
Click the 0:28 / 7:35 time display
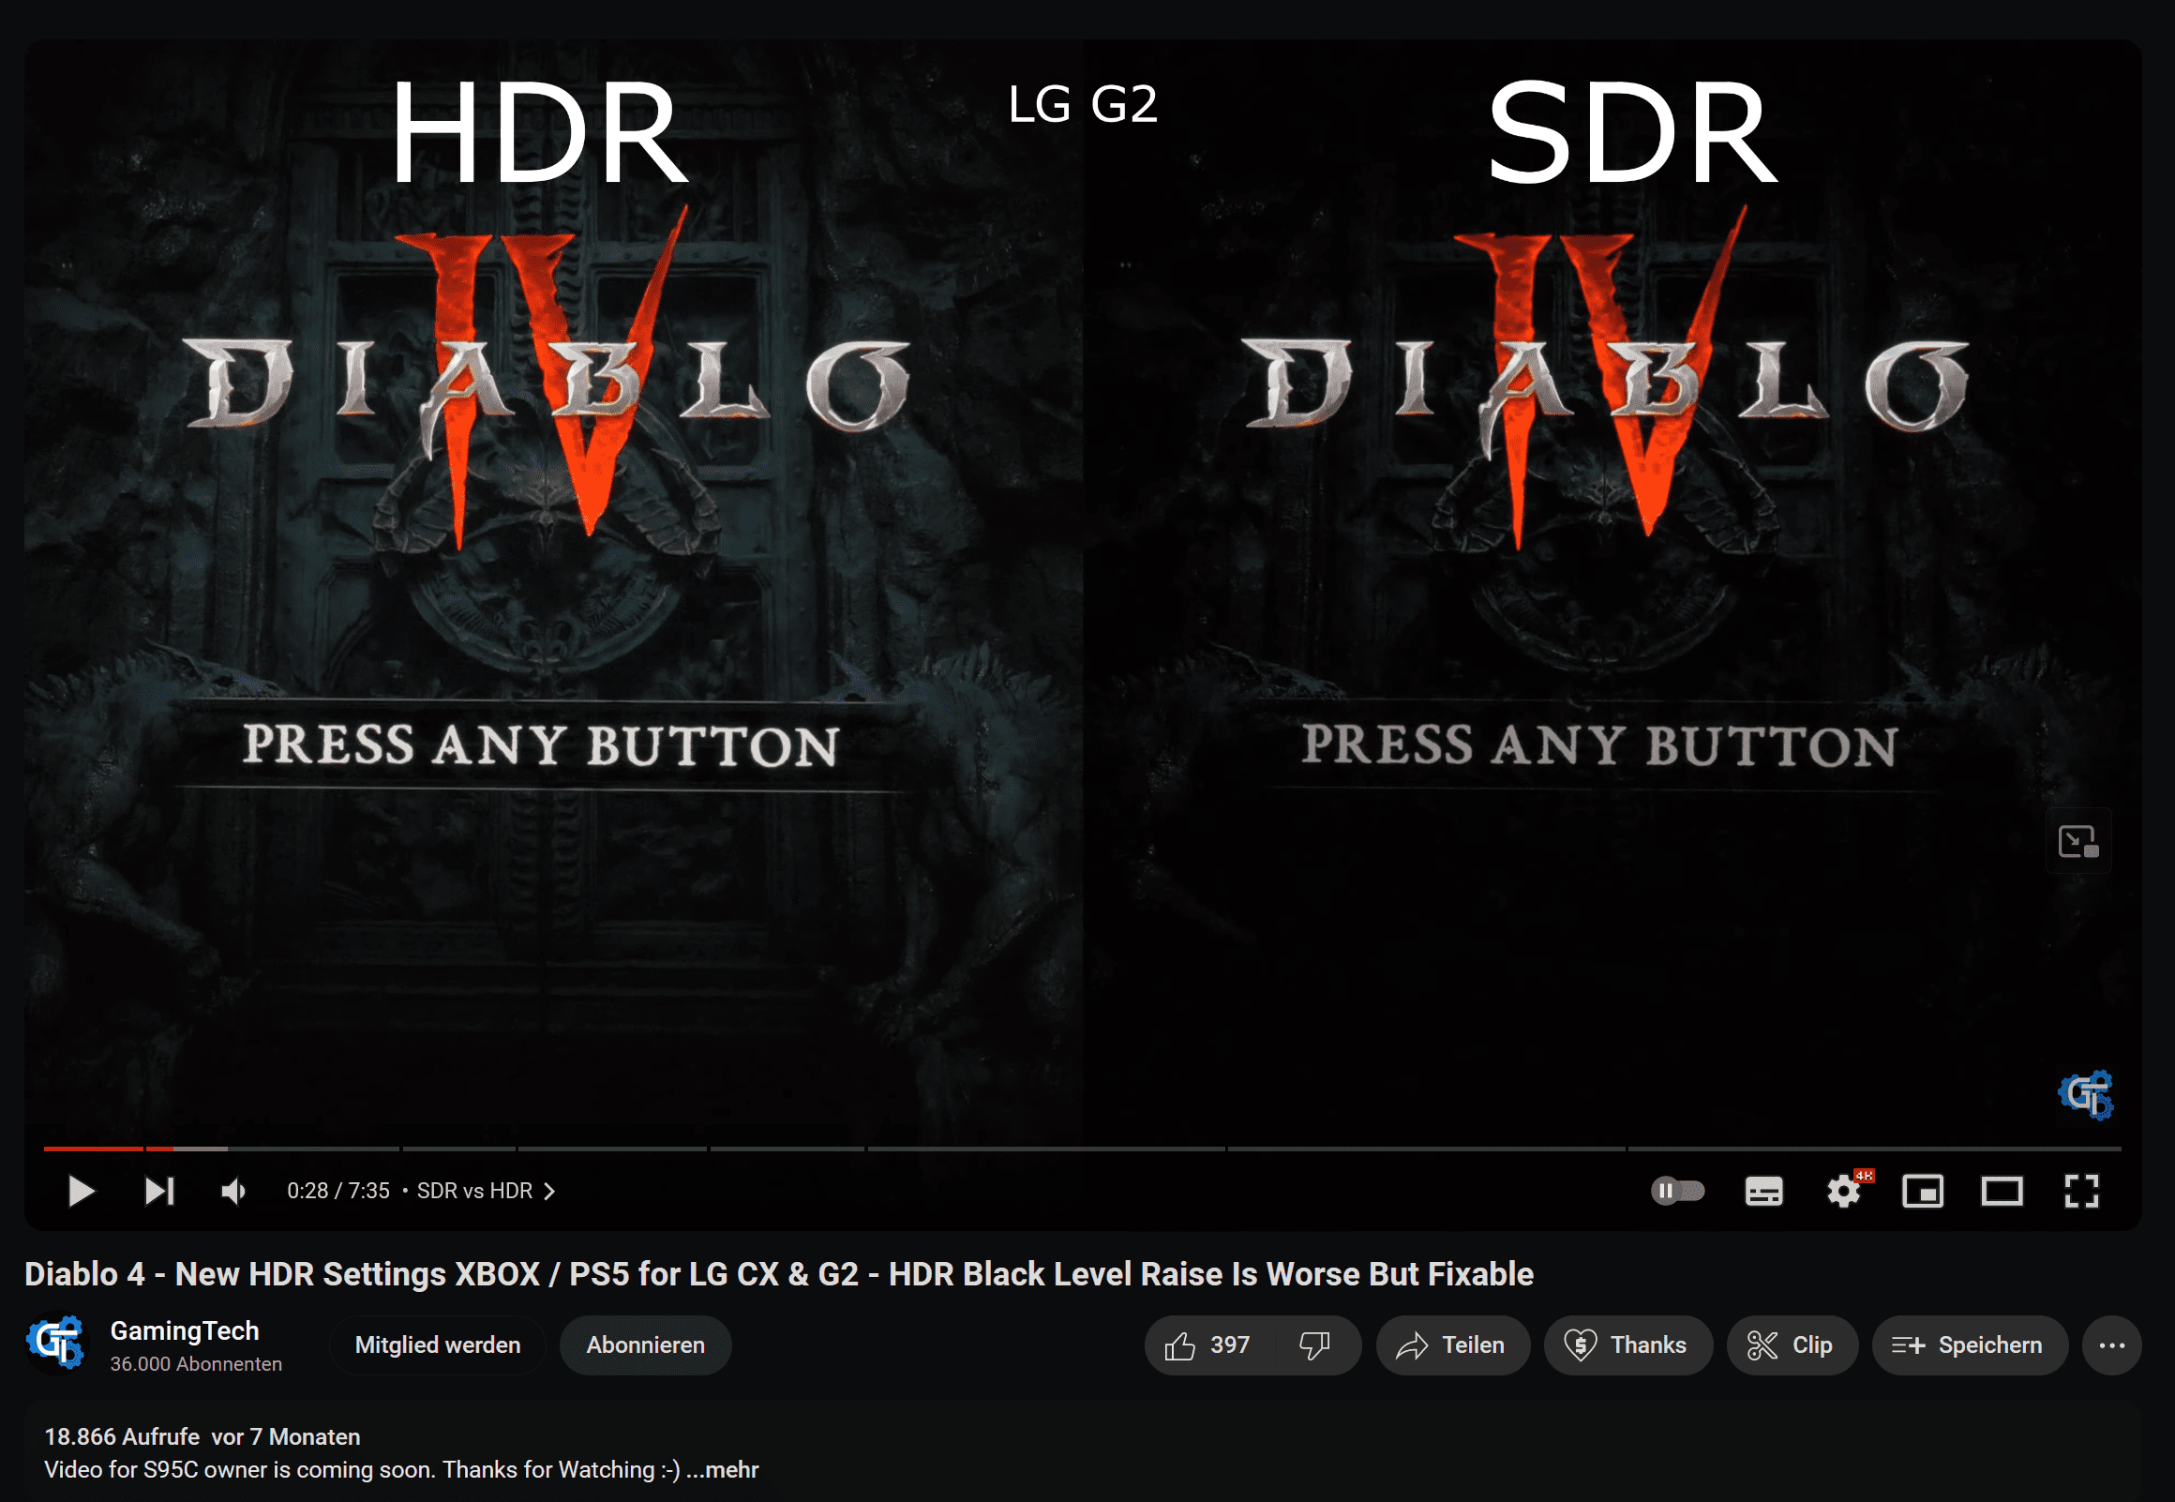tap(338, 1192)
